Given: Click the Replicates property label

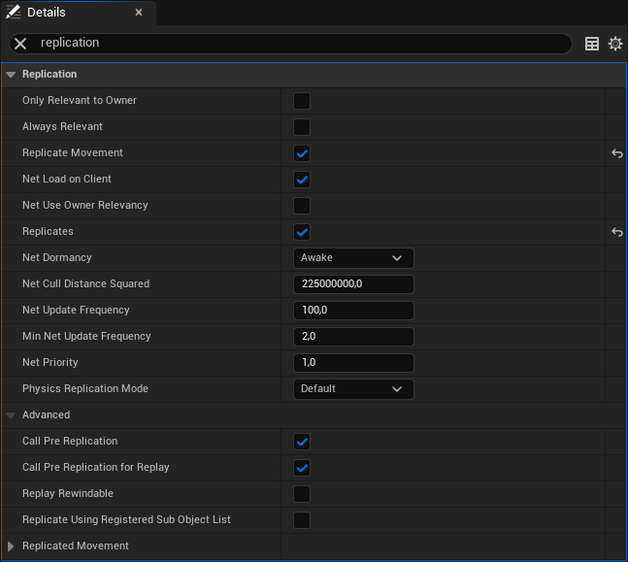Looking at the screenshot, I should coord(48,232).
